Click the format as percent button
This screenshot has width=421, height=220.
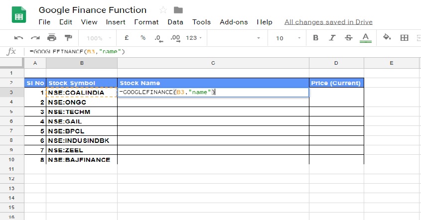click(x=142, y=38)
